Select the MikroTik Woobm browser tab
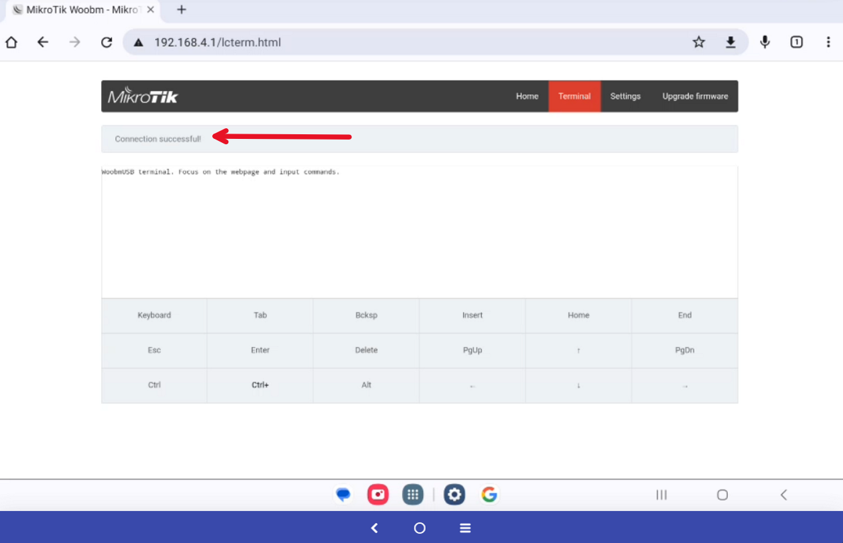Viewport: 843px width, 543px height. pos(83,10)
